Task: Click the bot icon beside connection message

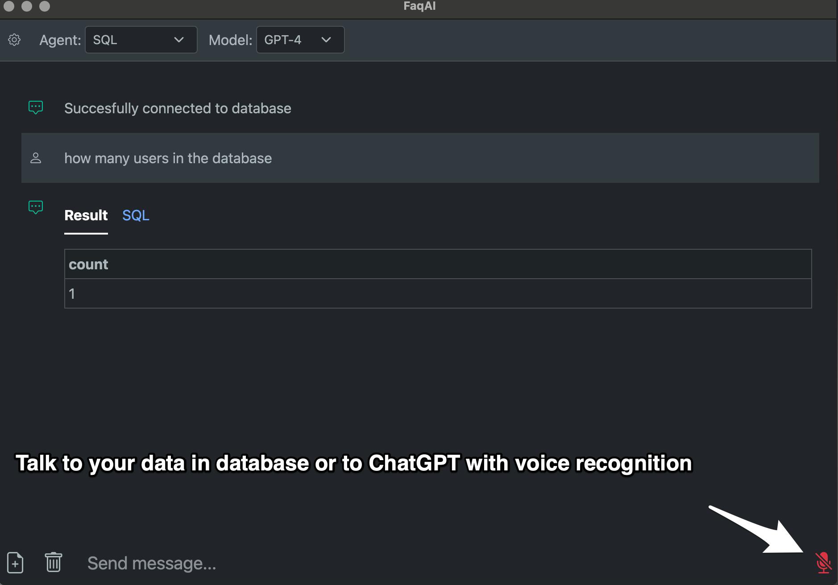Action: 36,107
